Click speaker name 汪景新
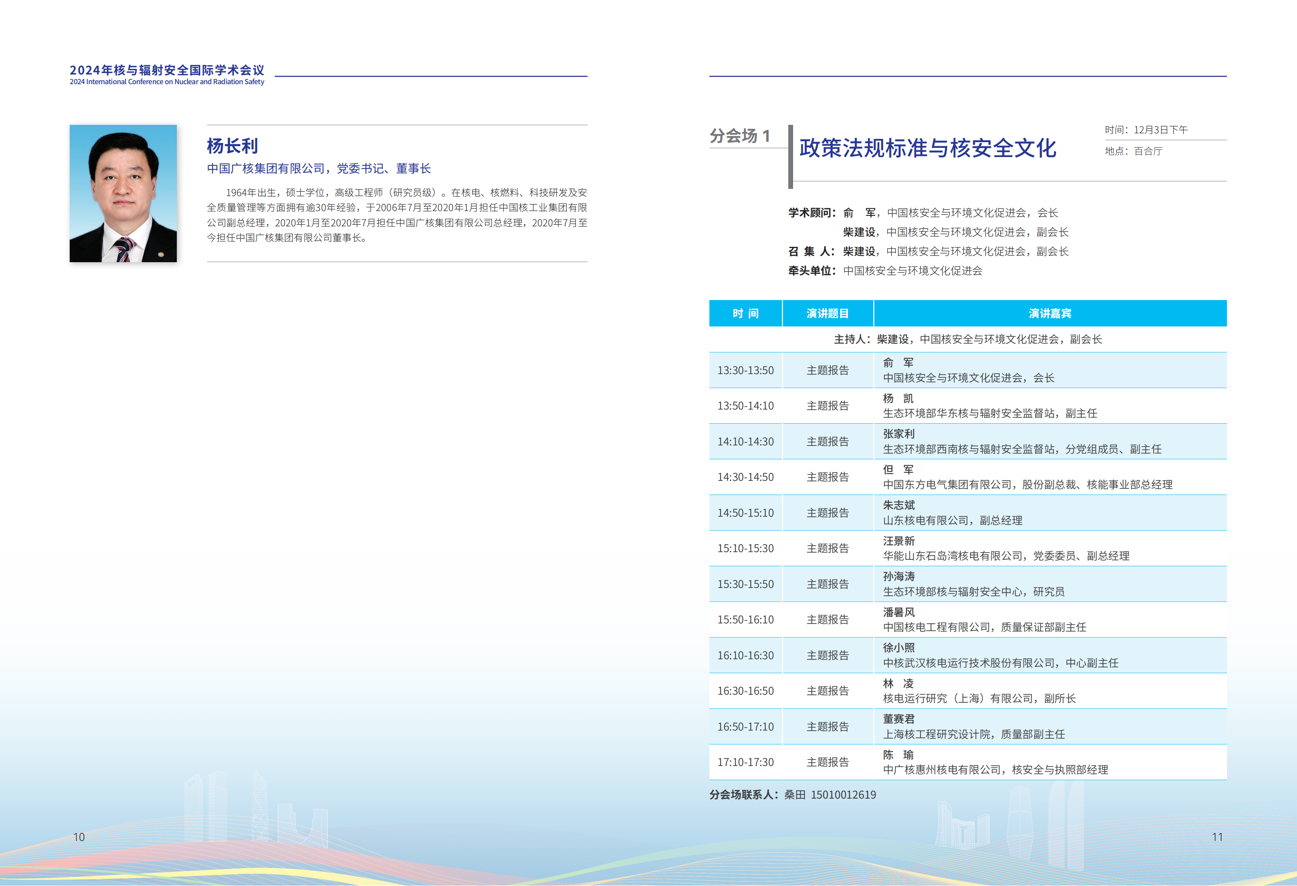This screenshot has width=1297, height=886. pos(899,541)
